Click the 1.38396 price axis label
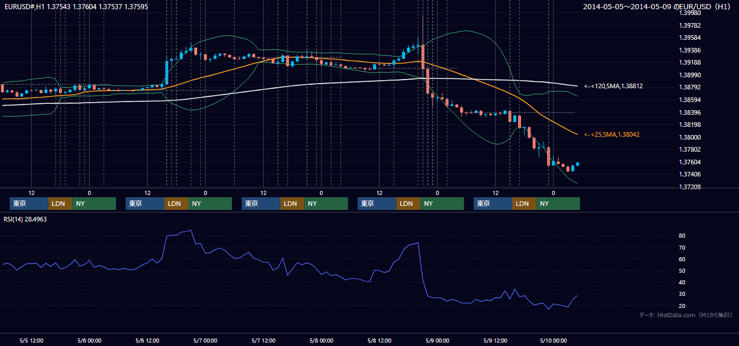The height and width of the screenshot is (346, 739). tap(690, 112)
